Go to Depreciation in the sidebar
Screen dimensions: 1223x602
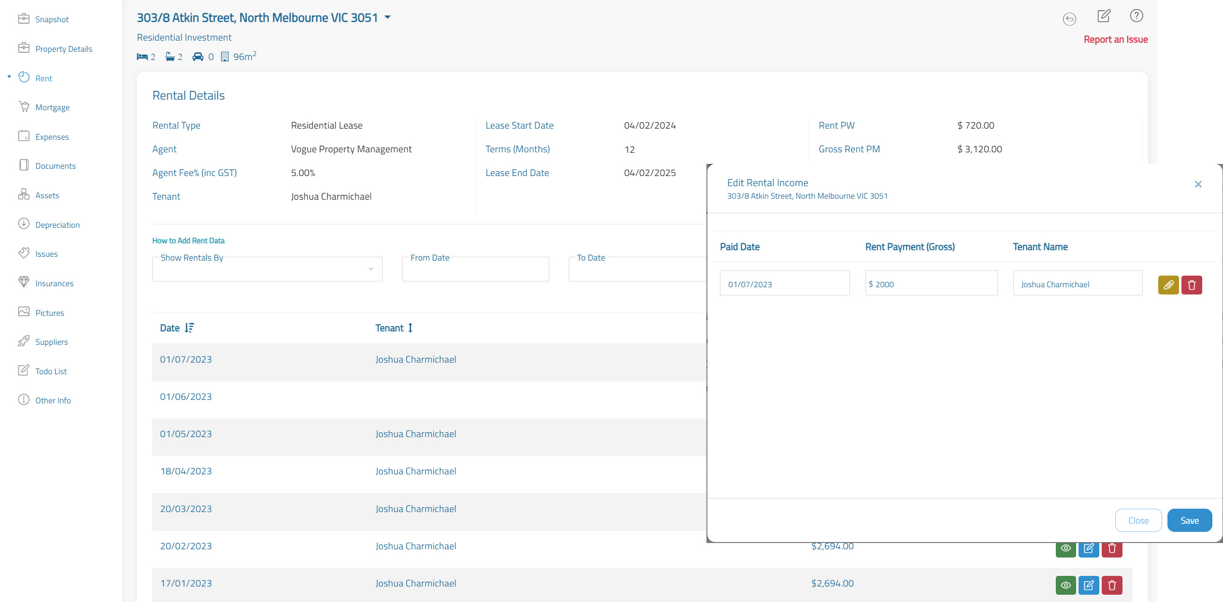pyautogui.click(x=57, y=225)
